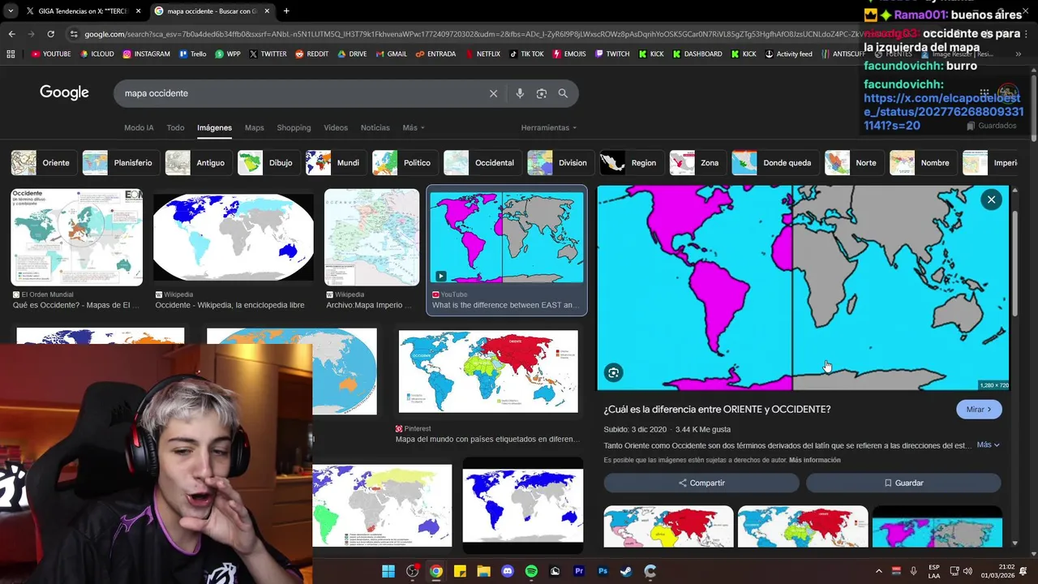Open the Trello bookmark
This screenshot has height=584, width=1038.
click(x=192, y=54)
